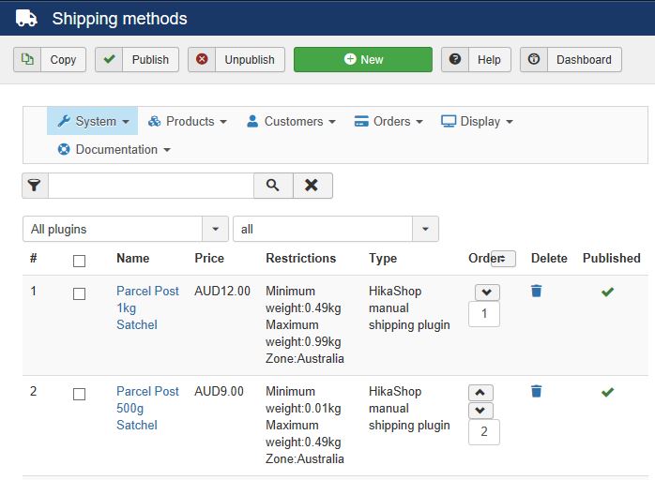Open the All plugins dropdown
655x480 pixels.
click(125, 229)
